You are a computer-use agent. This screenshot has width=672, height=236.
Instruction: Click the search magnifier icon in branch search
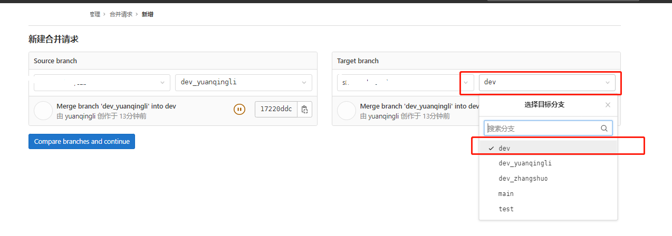(604, 128)
